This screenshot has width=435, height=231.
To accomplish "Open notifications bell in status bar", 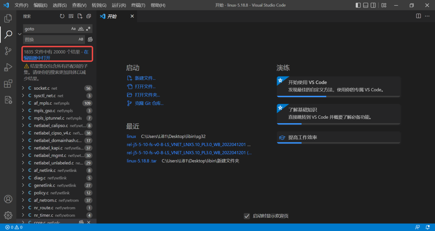I will click(427, 227).
